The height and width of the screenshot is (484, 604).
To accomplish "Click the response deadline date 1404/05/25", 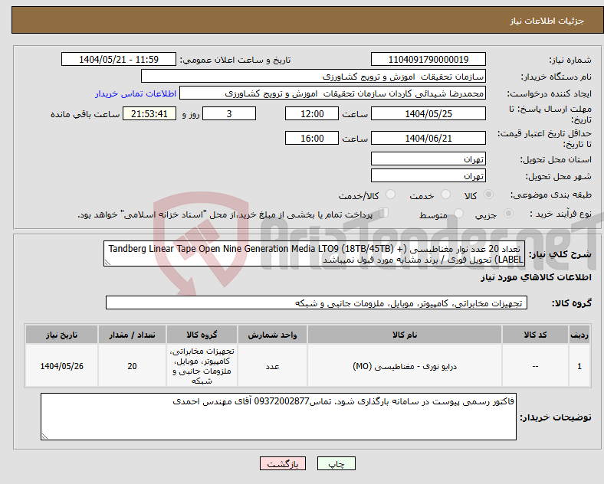I will point(428,114).
